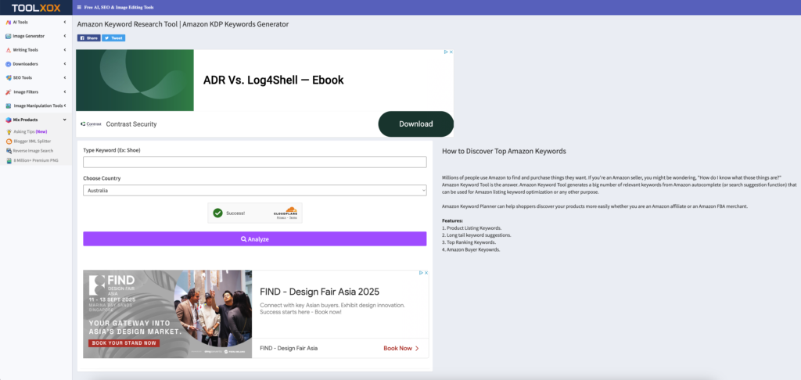Click the AdChoices icon on Log4Shell ad

445,52
